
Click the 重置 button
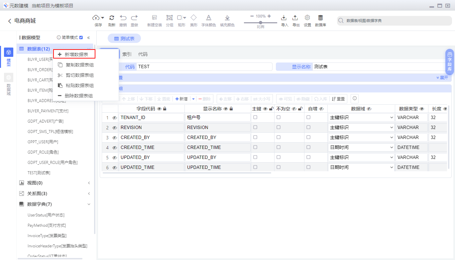[x=338, y=99]
